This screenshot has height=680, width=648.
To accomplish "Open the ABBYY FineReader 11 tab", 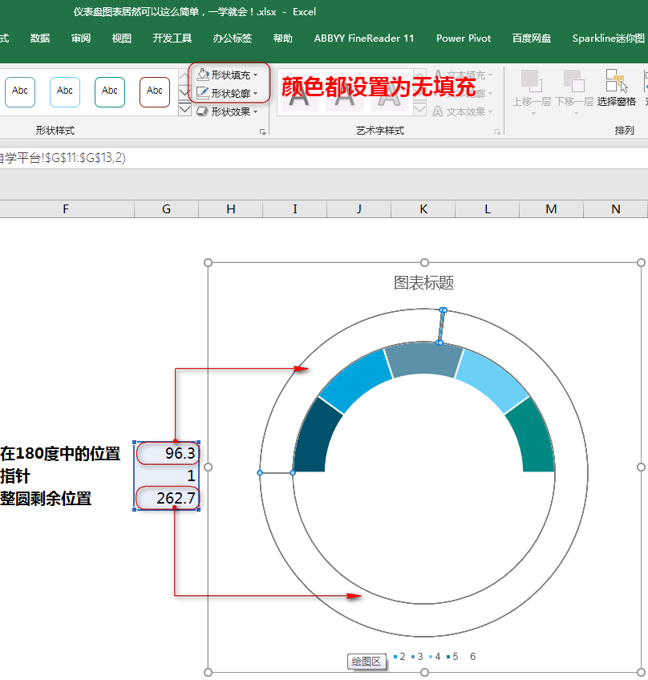I will click(364, 38).
